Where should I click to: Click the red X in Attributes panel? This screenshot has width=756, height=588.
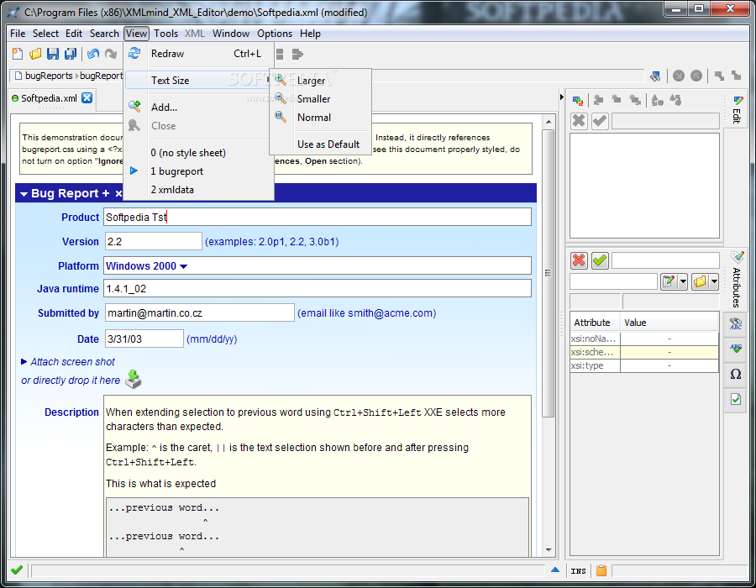click(x=579, y=260)
